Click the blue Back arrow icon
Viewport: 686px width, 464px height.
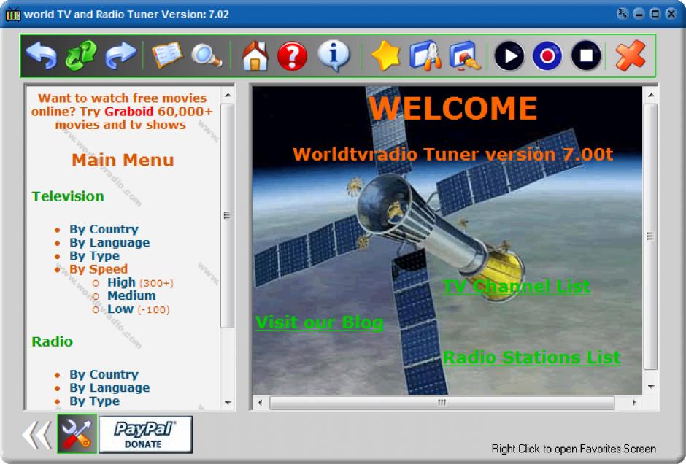(42, 56)
